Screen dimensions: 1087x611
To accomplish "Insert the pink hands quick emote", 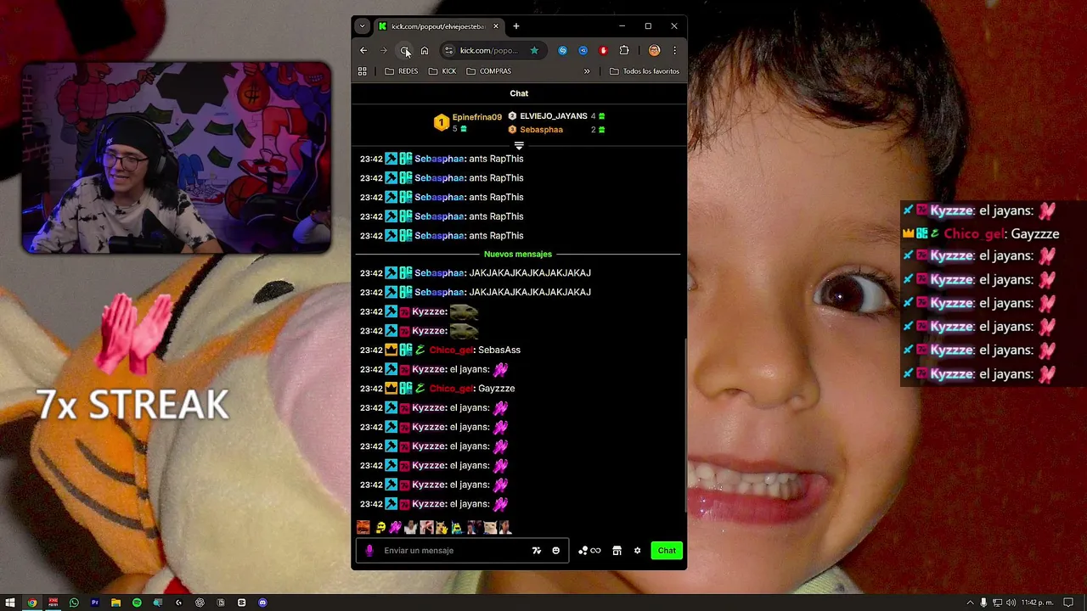I will (x=395, y=528).
